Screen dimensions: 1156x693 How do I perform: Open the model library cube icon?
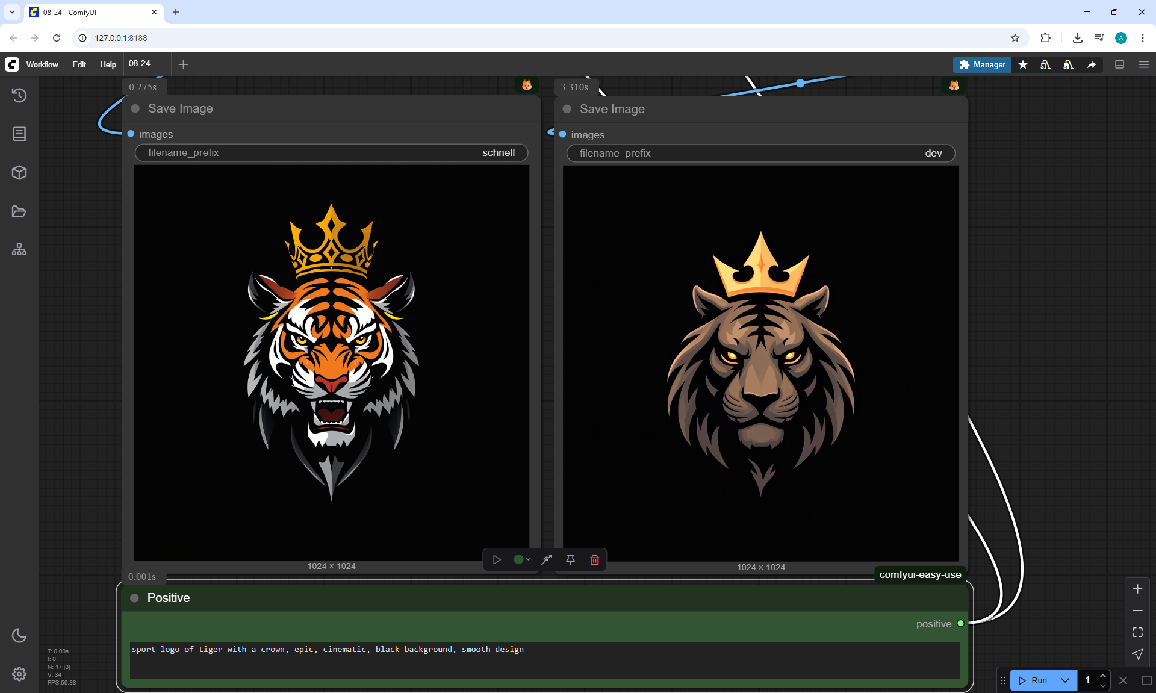tap(19, 173)
